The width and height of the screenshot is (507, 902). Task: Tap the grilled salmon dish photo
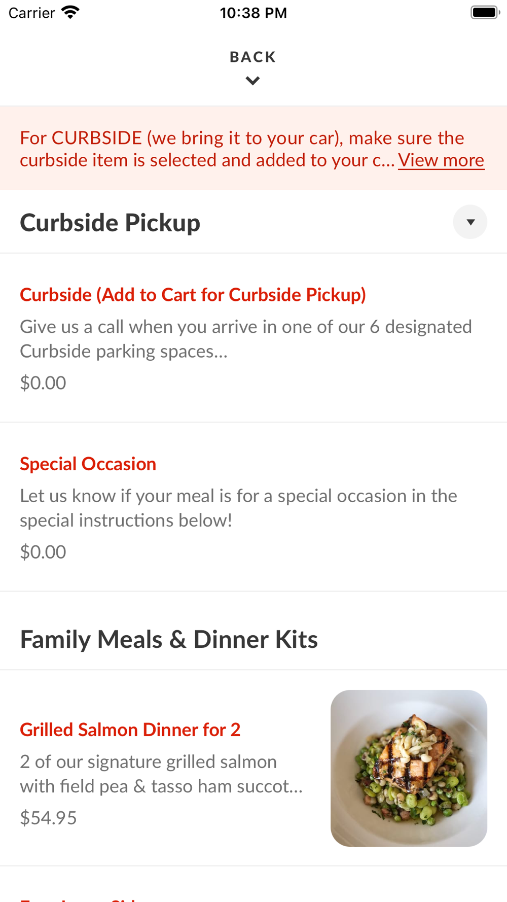[x=409, y=768]
